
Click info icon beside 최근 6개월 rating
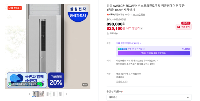coord(128,15)
